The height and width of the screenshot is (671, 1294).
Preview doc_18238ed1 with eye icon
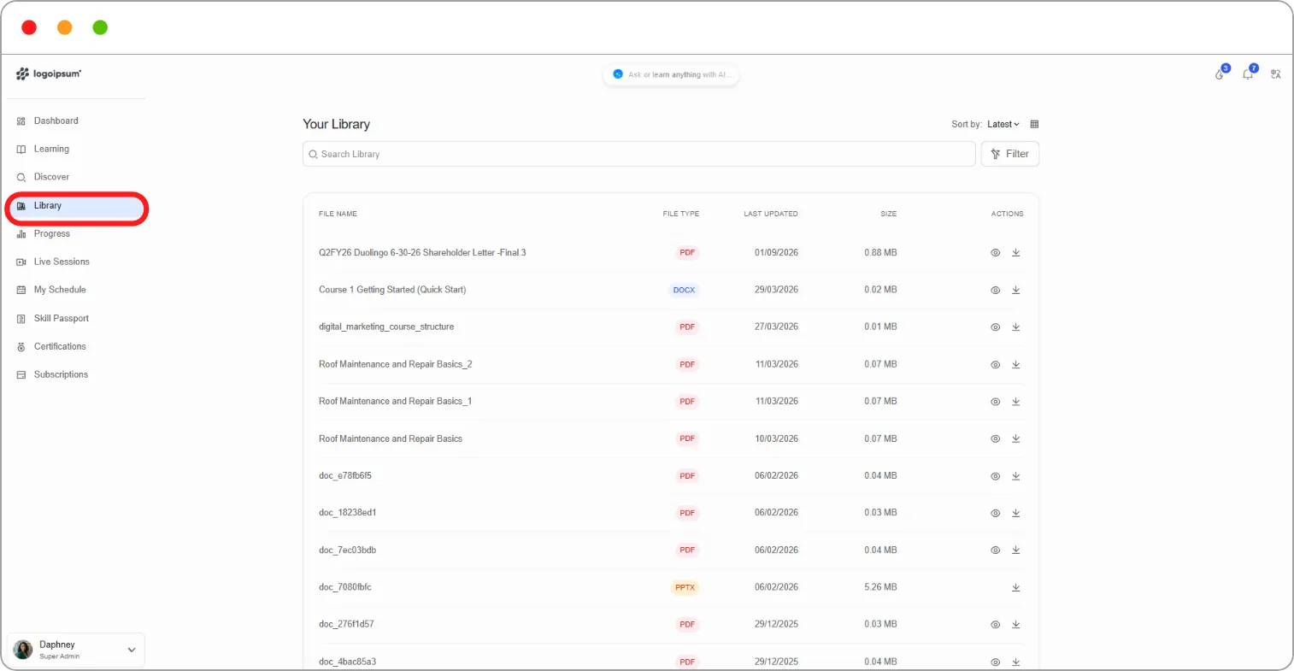coord(995,513)
